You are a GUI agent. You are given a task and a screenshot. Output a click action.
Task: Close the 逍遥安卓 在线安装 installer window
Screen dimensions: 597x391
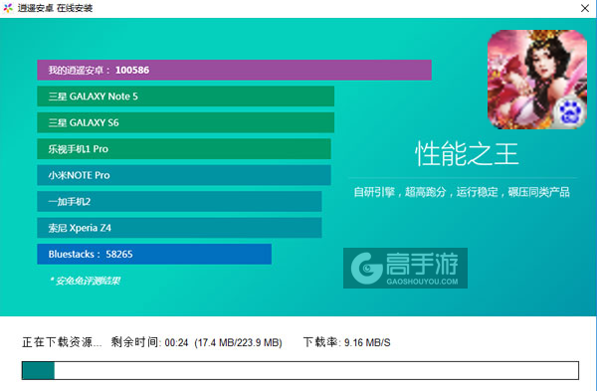[x=585, y=8]
